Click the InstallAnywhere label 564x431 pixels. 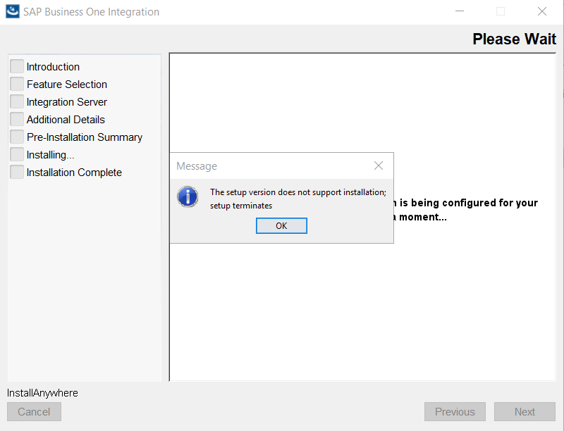tap(42, 393)
